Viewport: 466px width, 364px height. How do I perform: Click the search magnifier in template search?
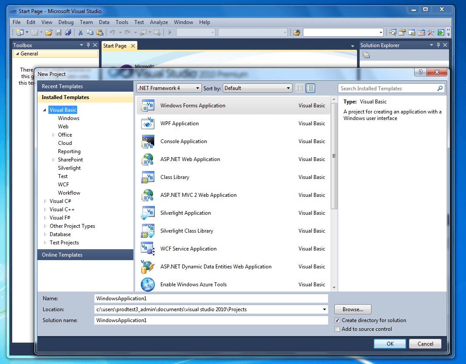pos(440,89)
